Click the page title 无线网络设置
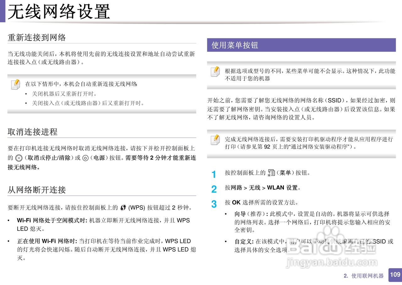Image resolution: width=402 pixels, height=285 pixels. click(59, 12)
